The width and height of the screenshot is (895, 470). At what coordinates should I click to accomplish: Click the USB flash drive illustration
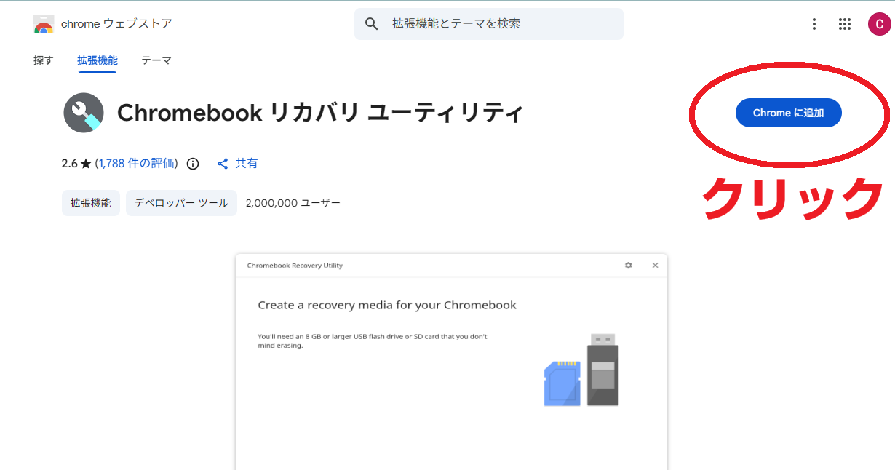(602, 370)
